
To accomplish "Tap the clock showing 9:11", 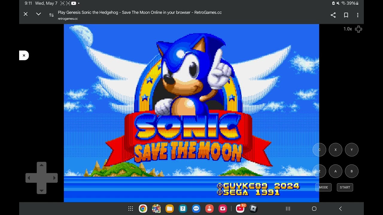I will (x=28, y=3).
